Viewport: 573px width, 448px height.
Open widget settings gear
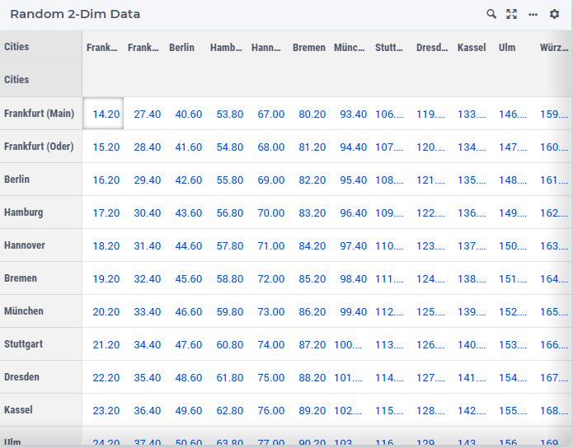[554, 14]
